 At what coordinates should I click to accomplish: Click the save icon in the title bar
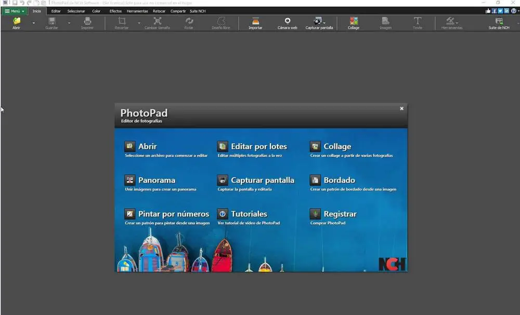tap(15, 3)
